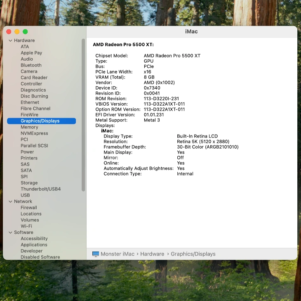Click the computer icon in the path bar
This screenshot has width=301, height=301.
[x=96, y=254]
